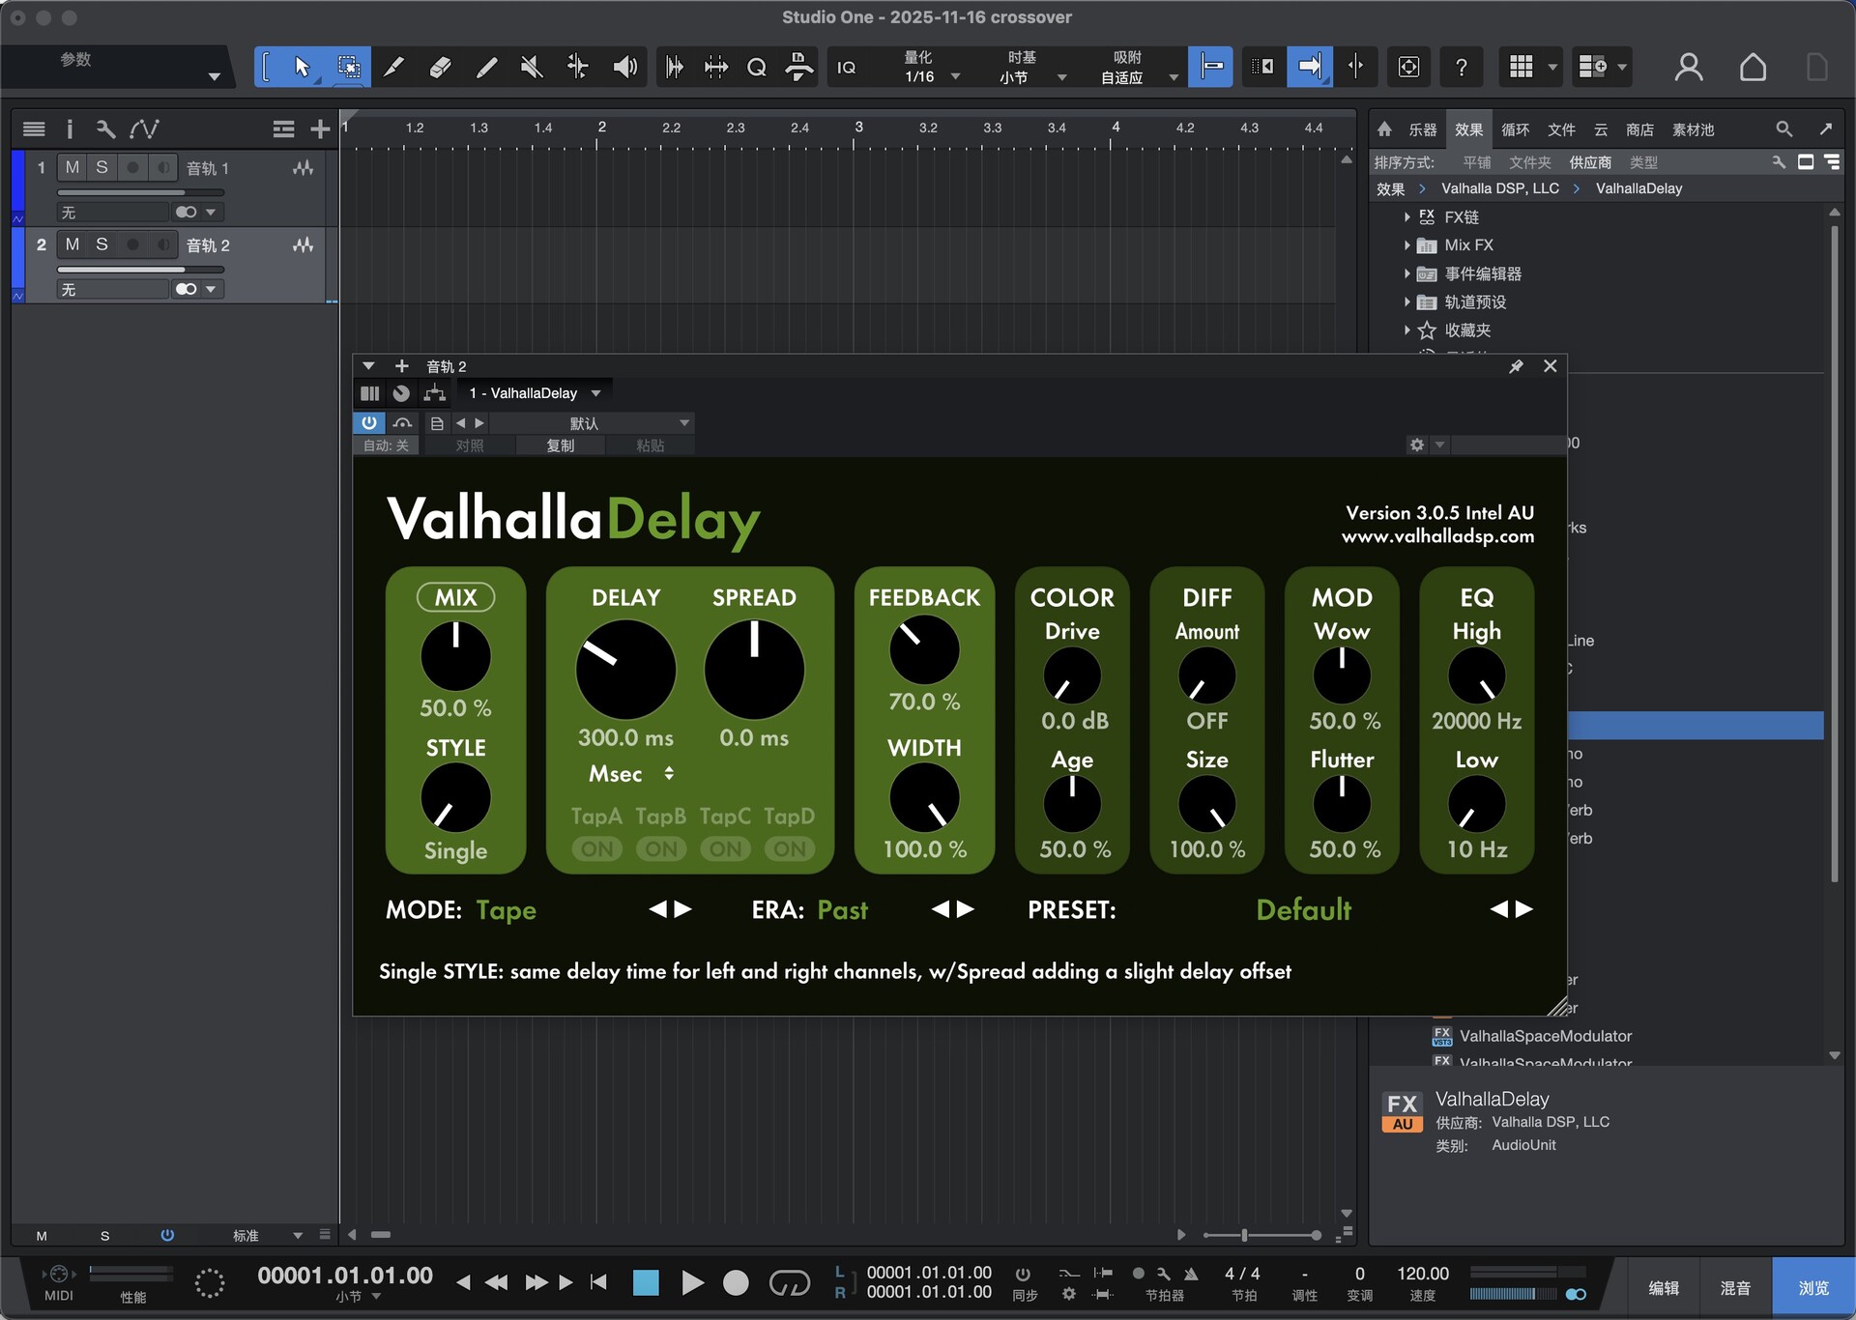1856x1320 pixels.
Task: Toggle the loop playback icon
Action: (789, 1282)
